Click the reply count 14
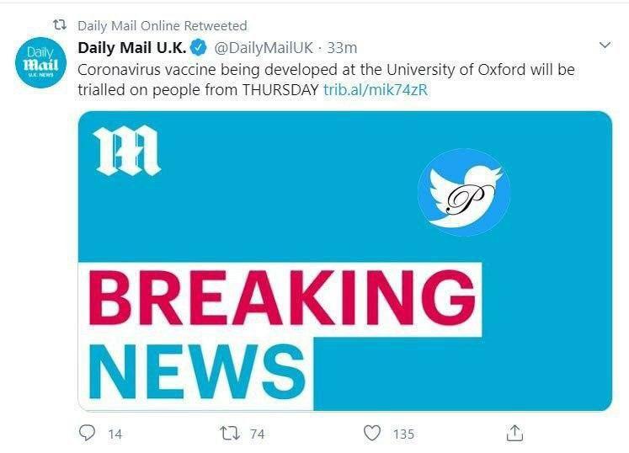This screenshot has width=629, height=453. point(115,434)
